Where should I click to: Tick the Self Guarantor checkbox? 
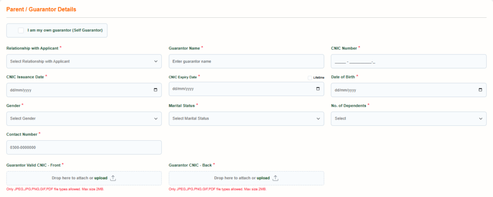pos(21,30)
